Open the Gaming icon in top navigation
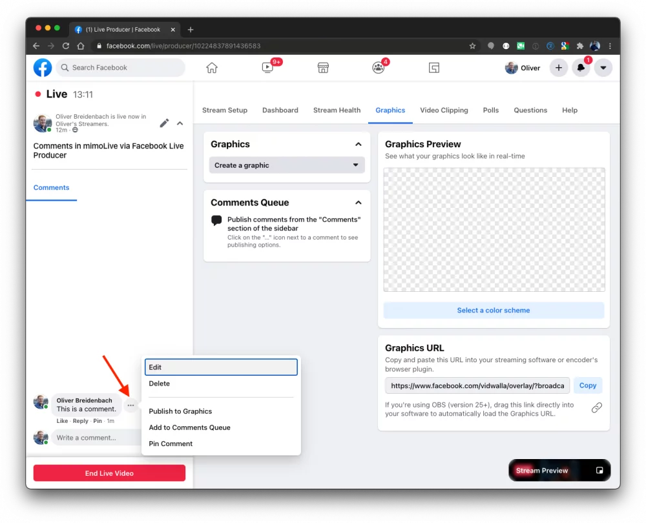The image size is (646, 523). click(x=434, y=68)
